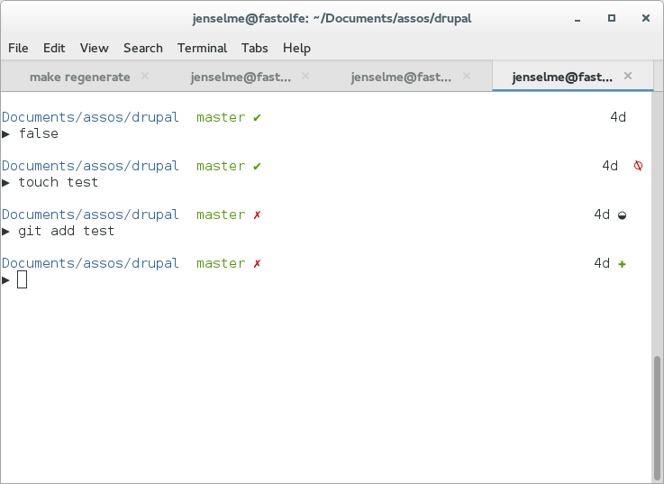Click the '4d' time next to green plus

[x=602, y=263]
